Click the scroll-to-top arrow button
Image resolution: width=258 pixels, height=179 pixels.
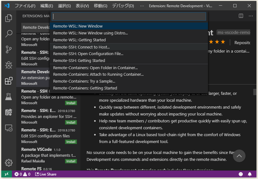coord(239,156)
